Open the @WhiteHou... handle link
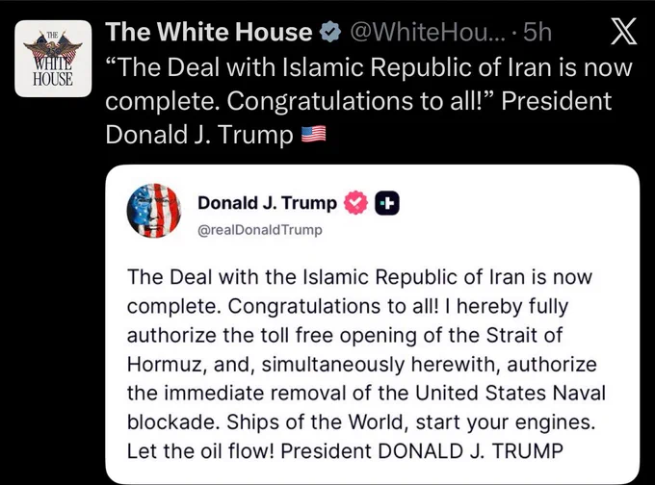The width and height of the screenshot is (655, 485). click(428, 32)
